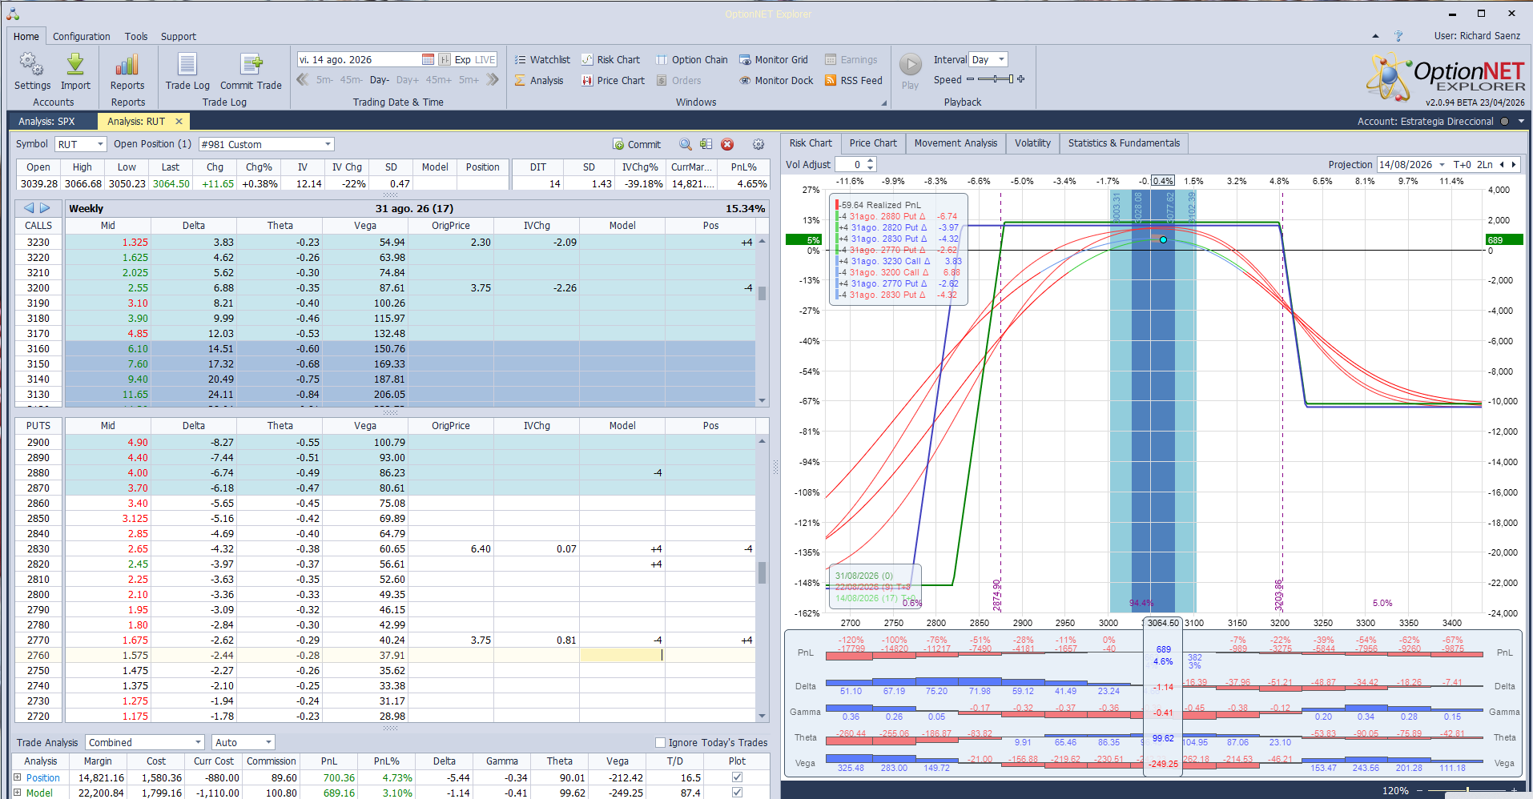This screenshot has height=799, width=1533.
Task: Open the Trade Log icon
Action: (187, 64)
